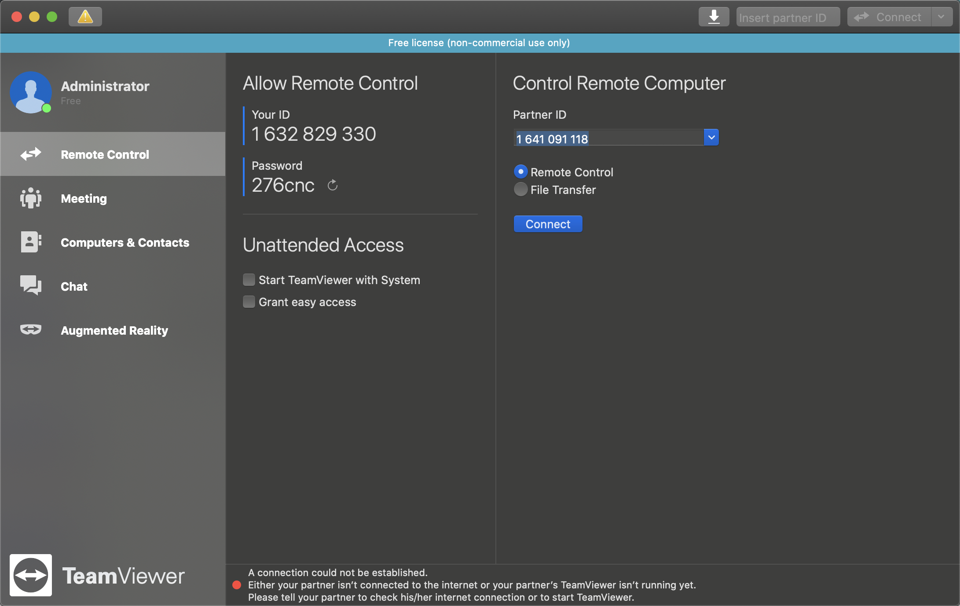Click the Meeting people icon

tap(31, 198)
